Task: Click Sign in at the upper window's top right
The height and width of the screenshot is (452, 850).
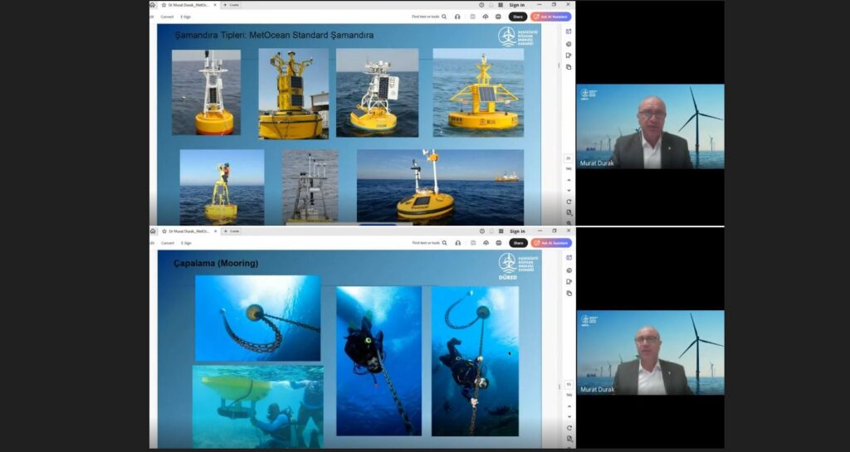Action: point(517,5)
